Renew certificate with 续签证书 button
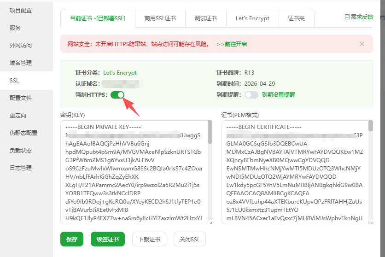This screenshot has height=257, width=385. tap(107, 239)
